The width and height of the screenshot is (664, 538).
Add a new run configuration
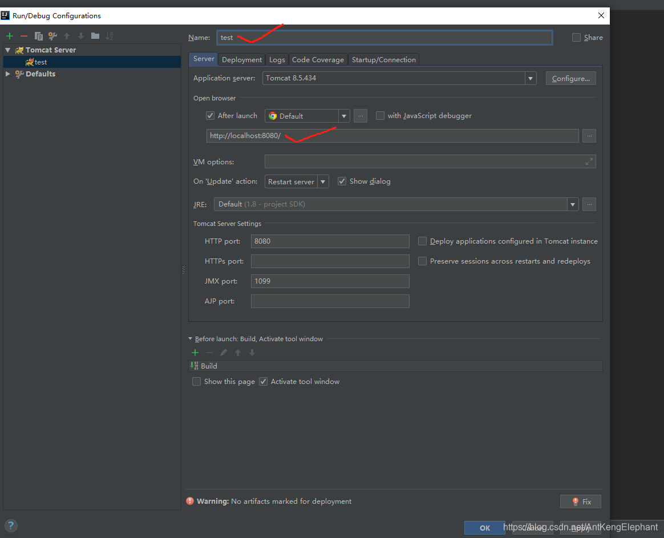10,36
